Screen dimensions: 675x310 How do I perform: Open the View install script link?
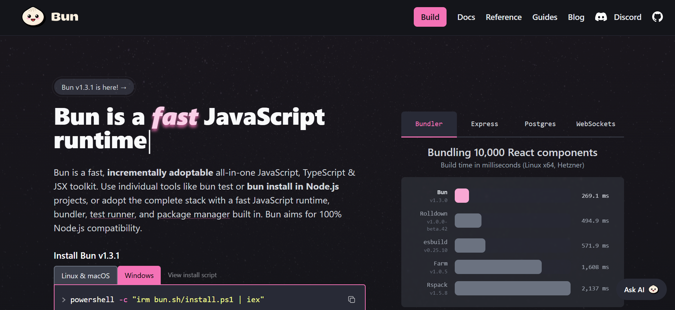coord(192,275)
